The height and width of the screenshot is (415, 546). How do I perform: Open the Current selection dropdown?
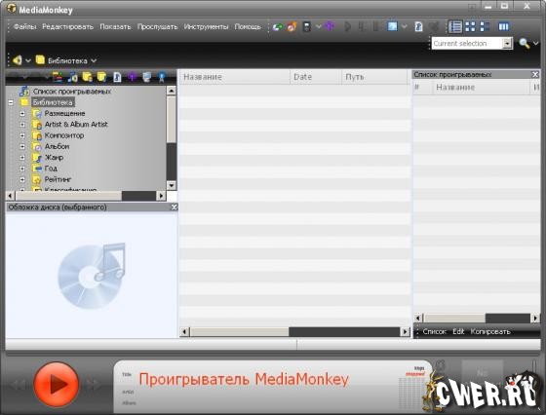[507, 44]
